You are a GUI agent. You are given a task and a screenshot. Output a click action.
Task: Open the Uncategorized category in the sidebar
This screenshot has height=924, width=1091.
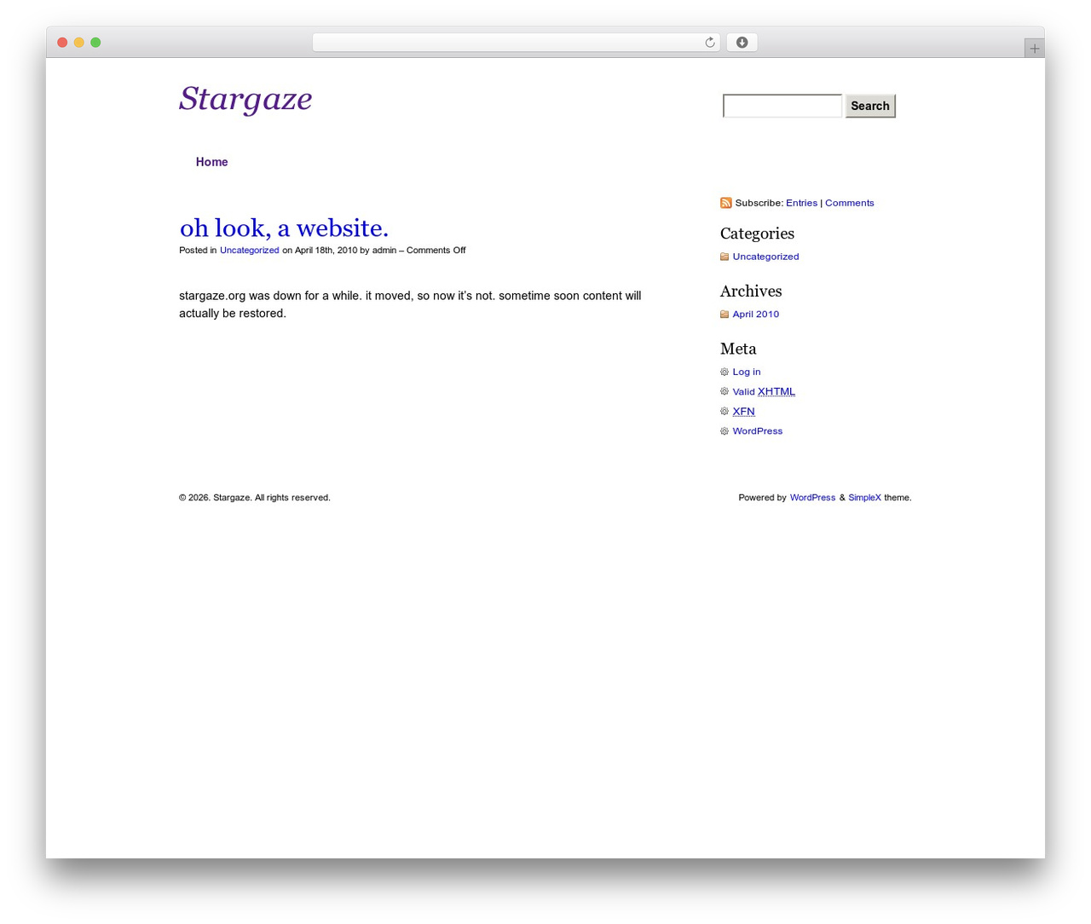pos(765,257)
